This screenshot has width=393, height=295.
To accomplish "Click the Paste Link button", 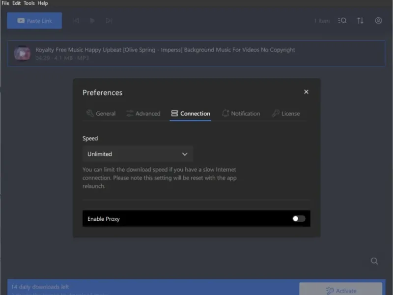I will click(x=34, y=21).
